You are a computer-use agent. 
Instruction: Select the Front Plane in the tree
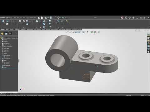tap(6, 49)
